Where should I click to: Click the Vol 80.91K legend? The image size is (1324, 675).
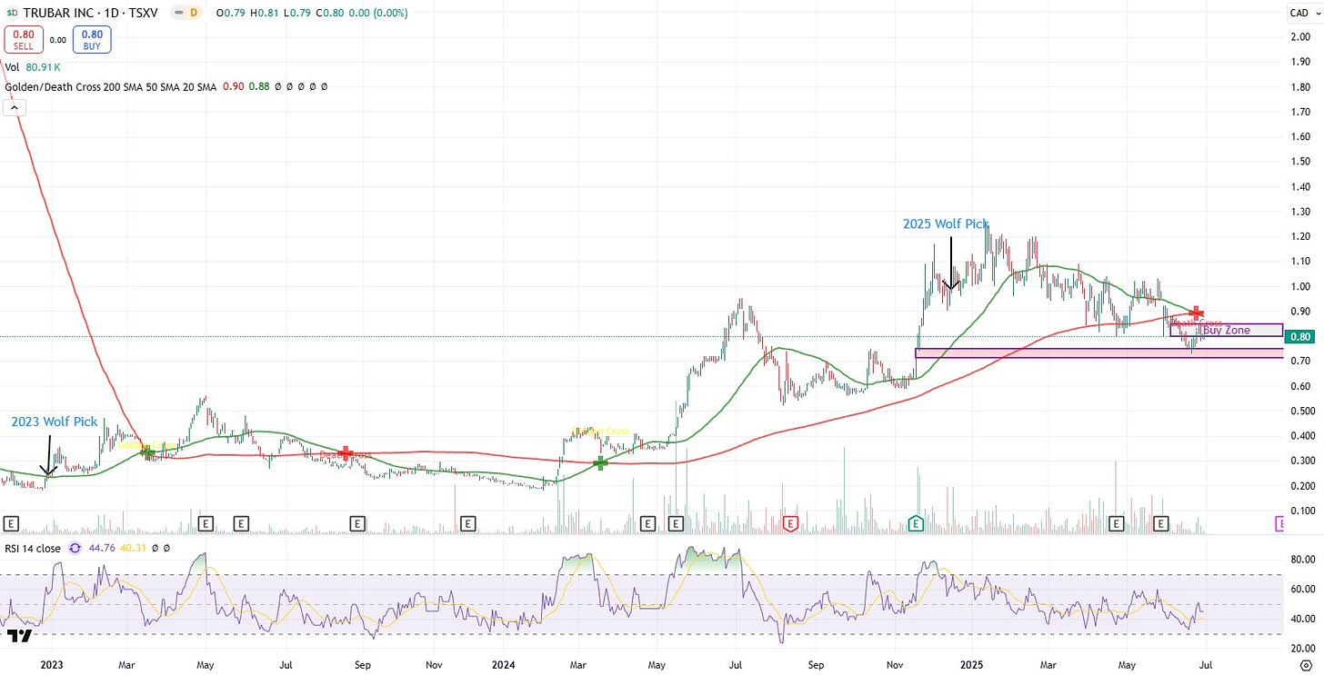[33, 66]
